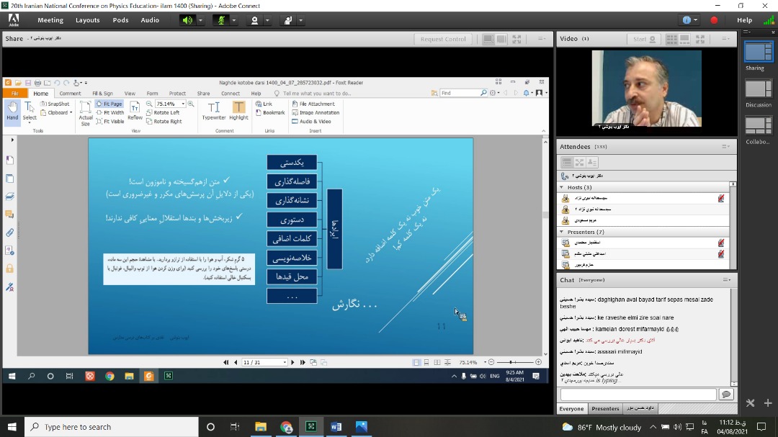778x437 pixels.
Task: Click the Request Control button
Action: pyautogui.click(x=443, y=39)
